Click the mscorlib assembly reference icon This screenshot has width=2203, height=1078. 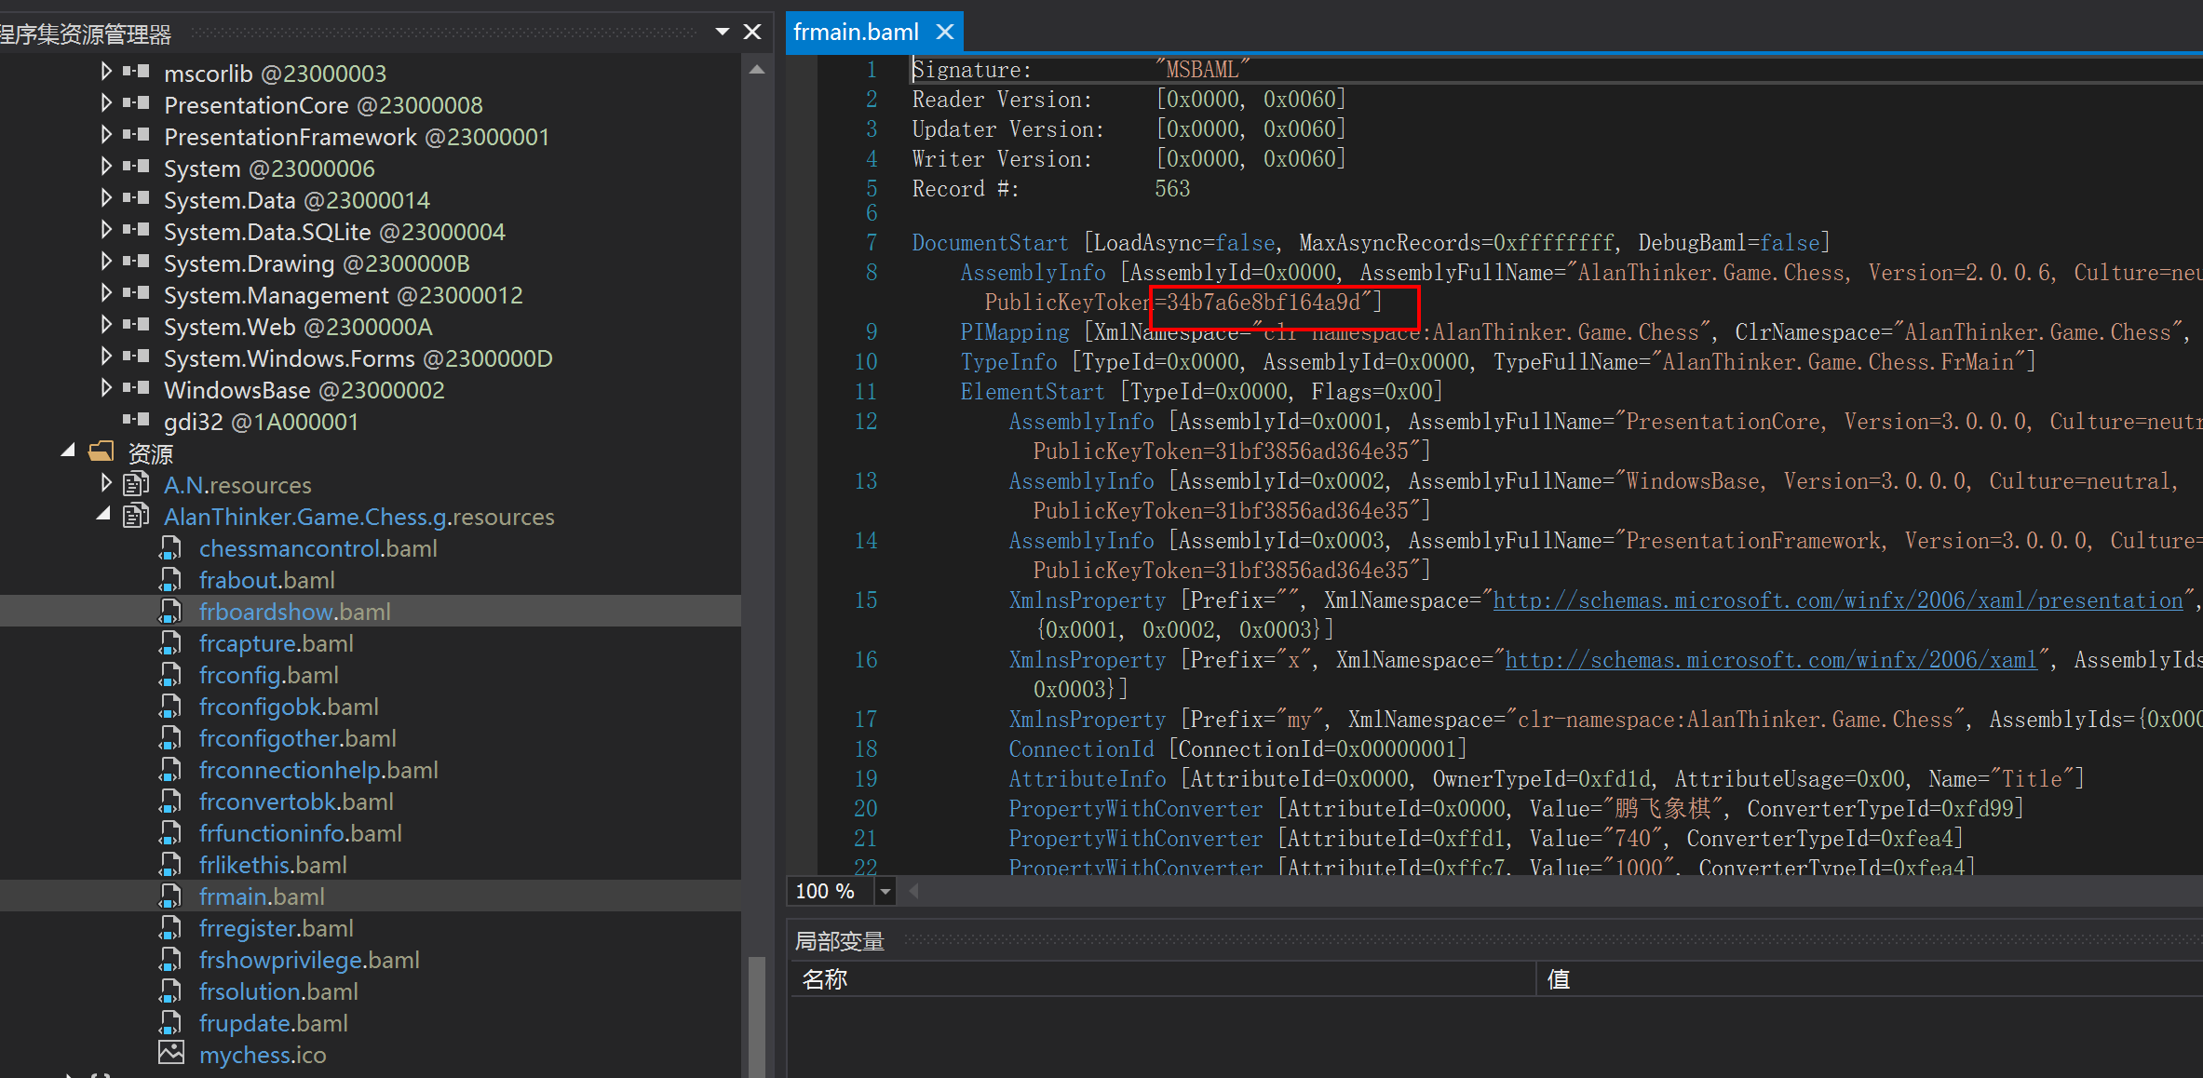[x=136, y=72]
